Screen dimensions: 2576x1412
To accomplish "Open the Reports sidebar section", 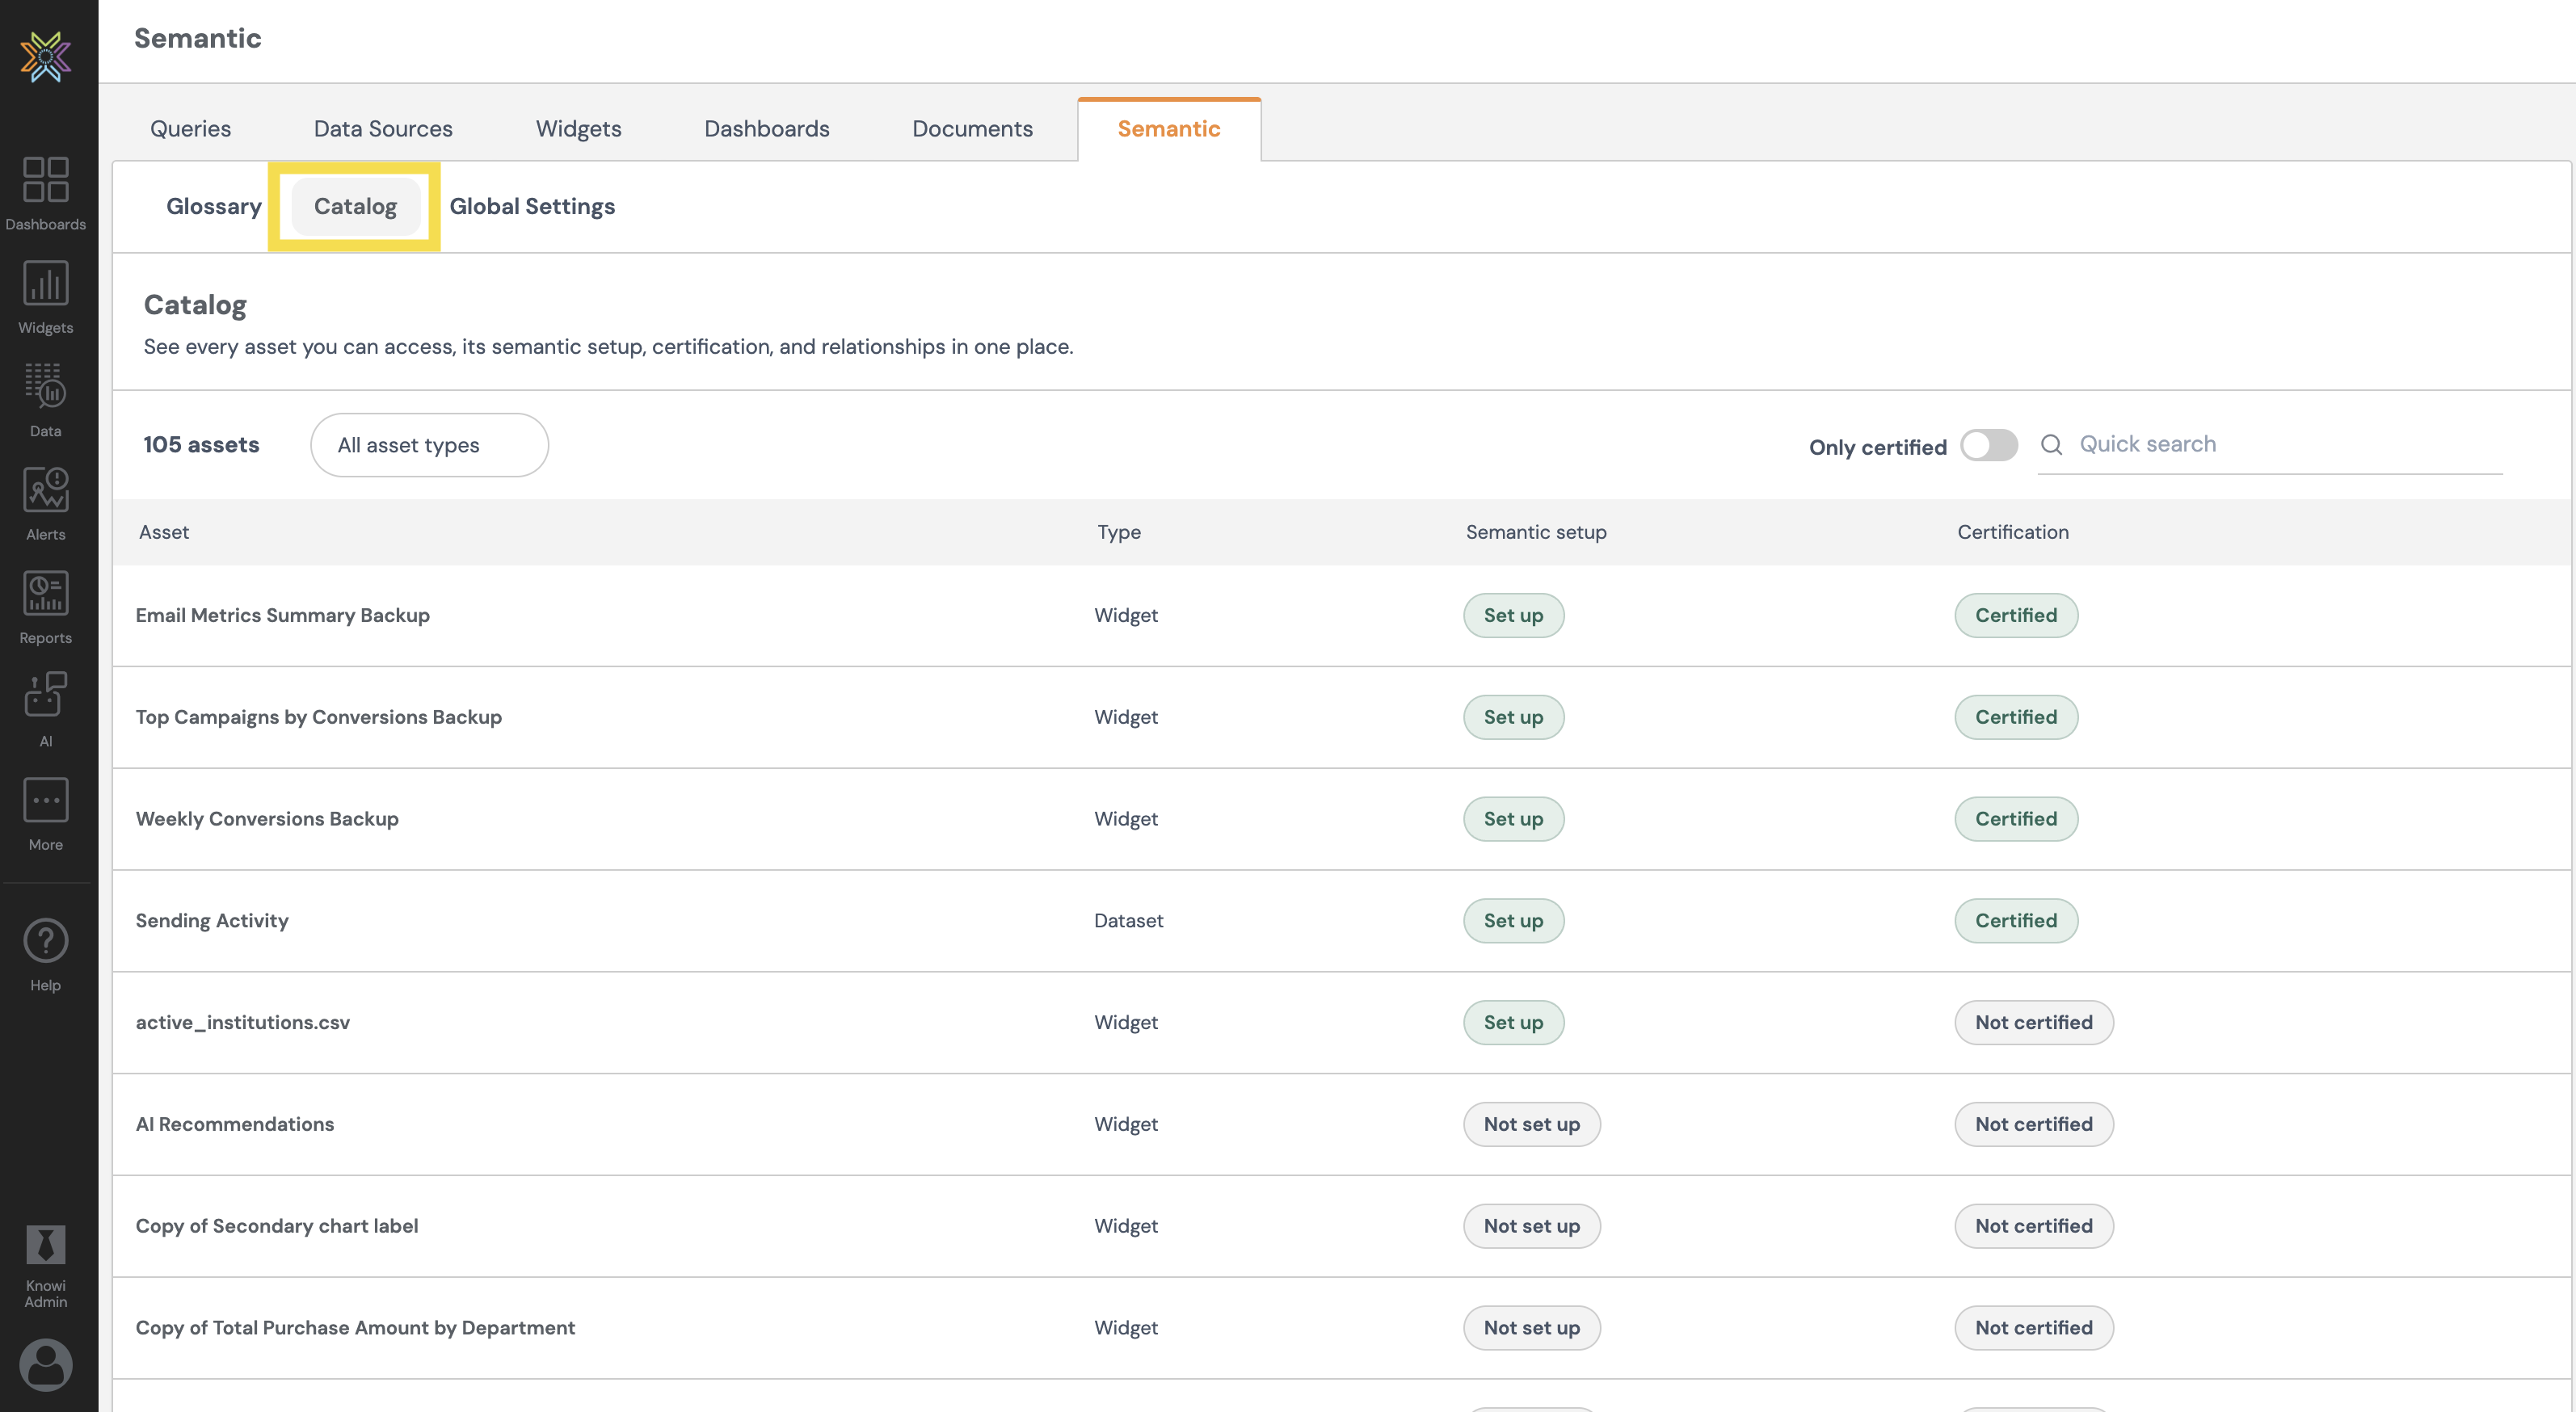I will point(46,608).
